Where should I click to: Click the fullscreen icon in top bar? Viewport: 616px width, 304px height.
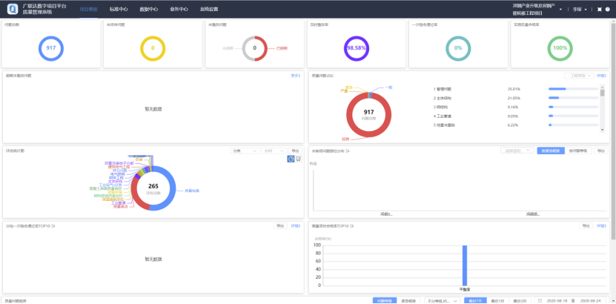[x=599, y=10]
